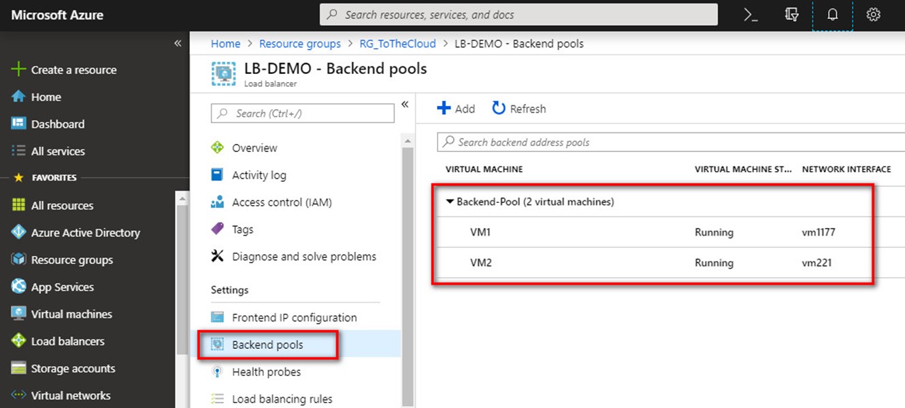Open the settings gear in header

pyautogui.click(x=873, y=15)
